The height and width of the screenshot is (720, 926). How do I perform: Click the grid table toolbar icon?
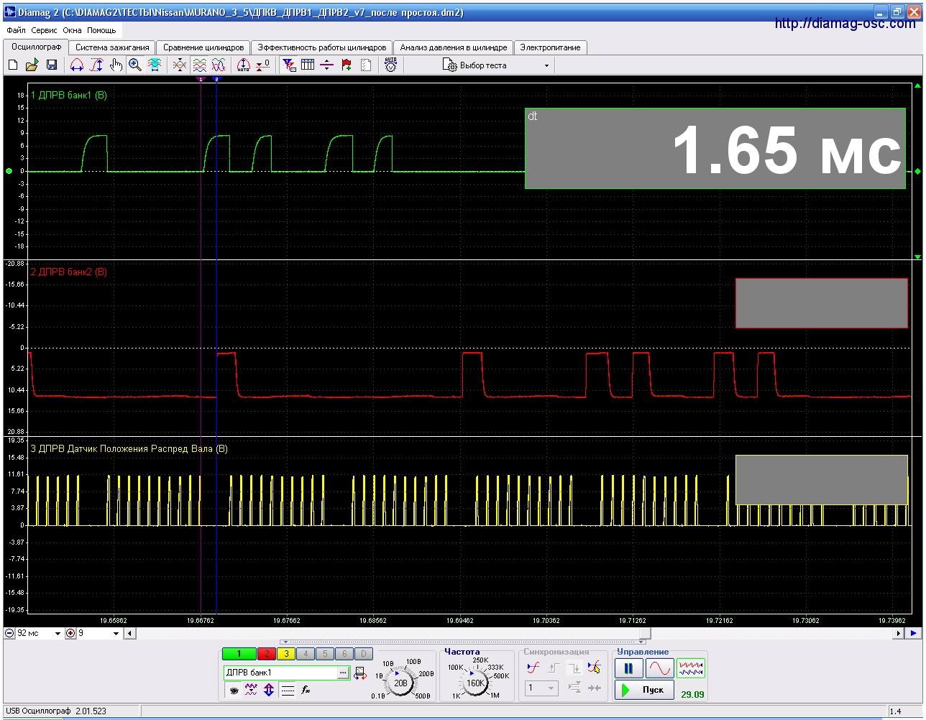pyautogui.click(x=308, y=65)
